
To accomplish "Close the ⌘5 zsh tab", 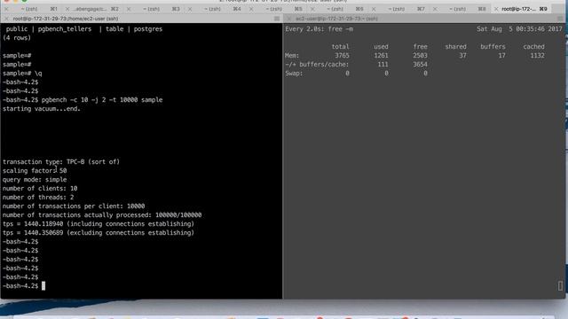I will tap(251, 9).
